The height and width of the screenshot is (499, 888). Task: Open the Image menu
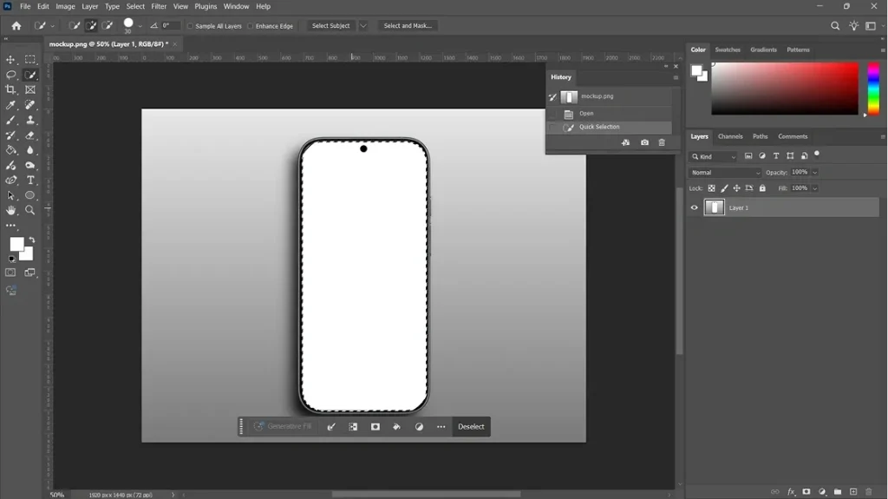point(65,6)
